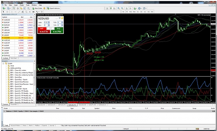
Task: Switch to the XAUUSD,M5 chart tab
Action: (x=82, y=105)
